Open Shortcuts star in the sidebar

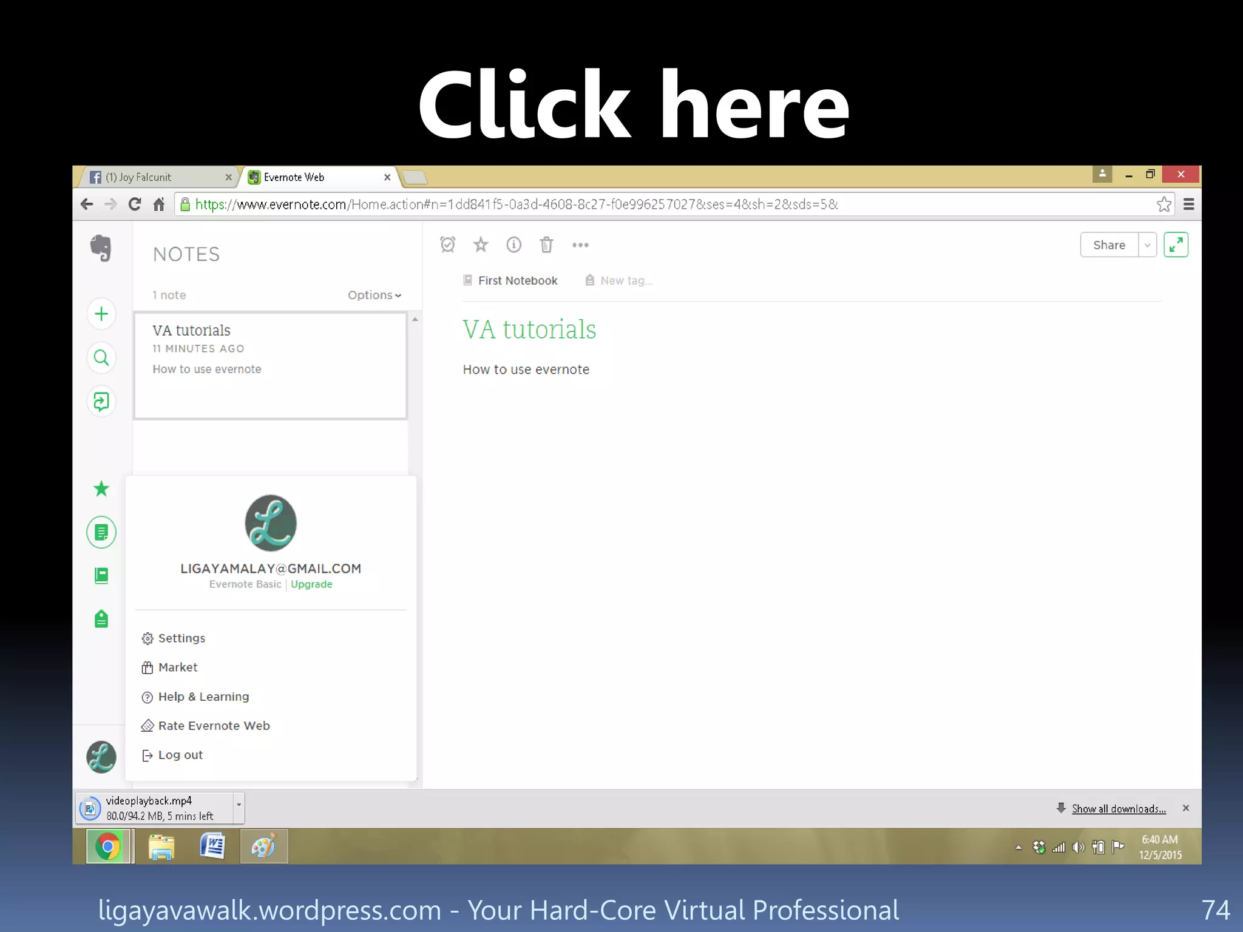coord(101,488)
